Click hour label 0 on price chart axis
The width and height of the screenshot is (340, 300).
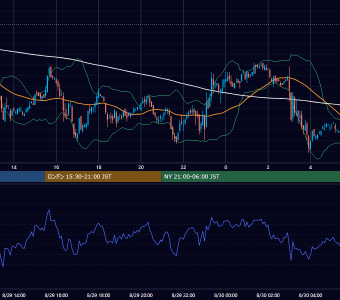pyautogui.click(x=225, y=167)
